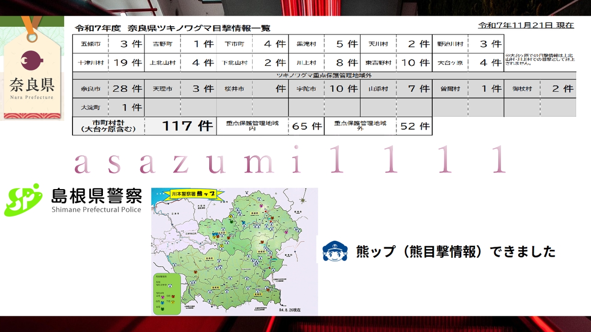Image resolution: width=591 pixels, height=332 pixels.
Task: Click the 奈良県 text on the tag
Action: 32,85
